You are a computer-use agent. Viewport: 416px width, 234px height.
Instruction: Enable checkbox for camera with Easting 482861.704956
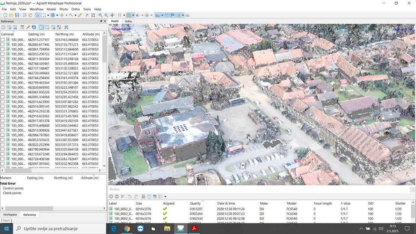3,49
